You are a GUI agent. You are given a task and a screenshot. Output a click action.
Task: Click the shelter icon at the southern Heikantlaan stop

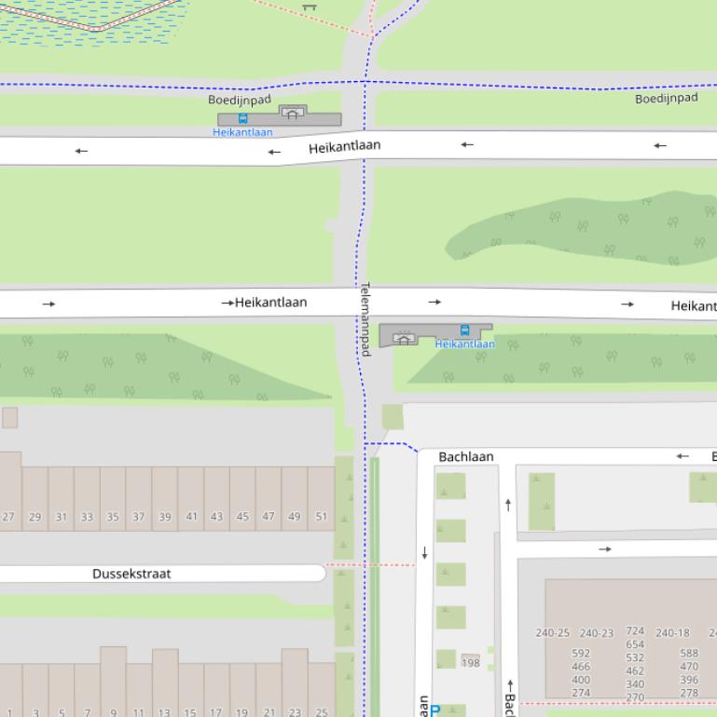[x=404, y=339]
